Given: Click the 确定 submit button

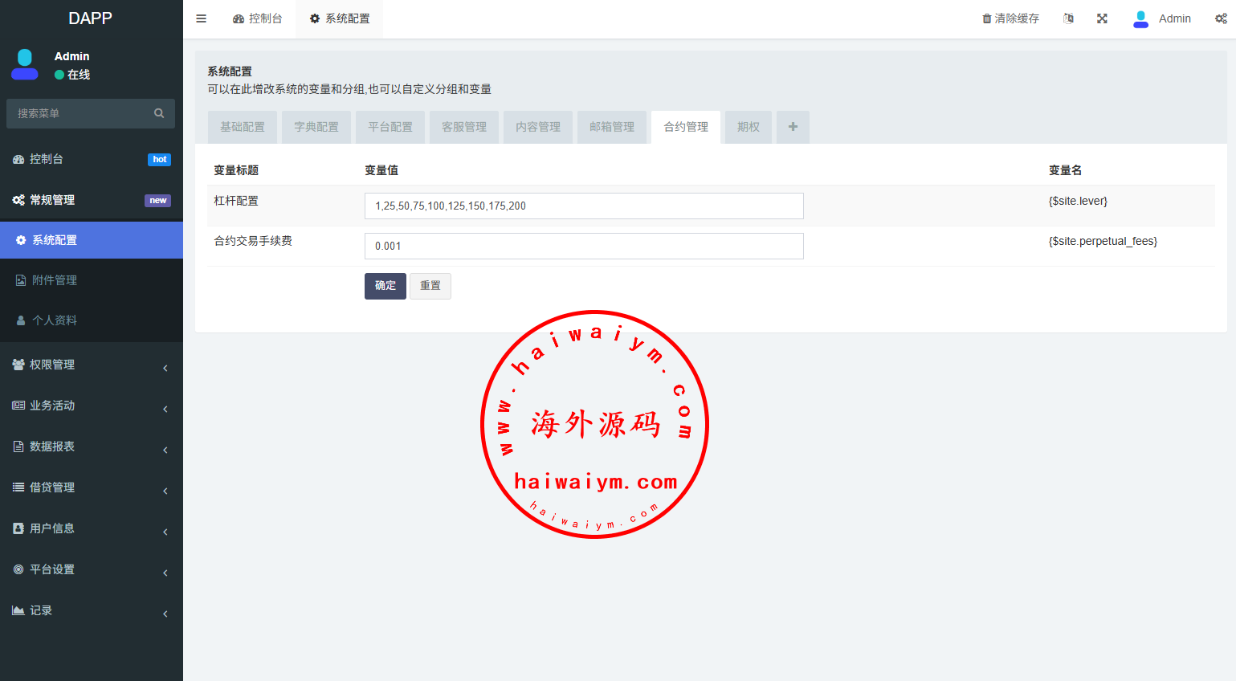Looking at the screenshot, I should (x=385, y=286).
